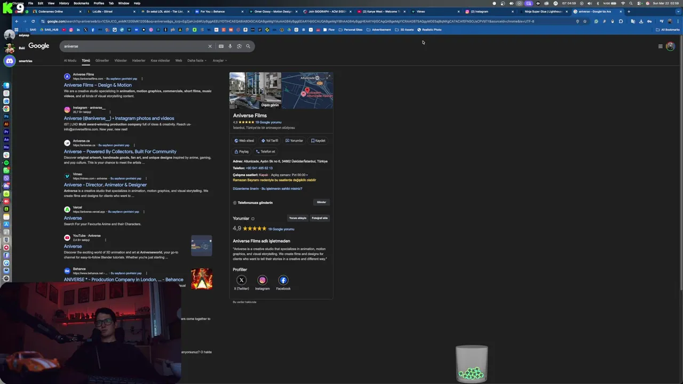Open the All Bookmarks folder
Screen dimensions: 683x384
668,30
